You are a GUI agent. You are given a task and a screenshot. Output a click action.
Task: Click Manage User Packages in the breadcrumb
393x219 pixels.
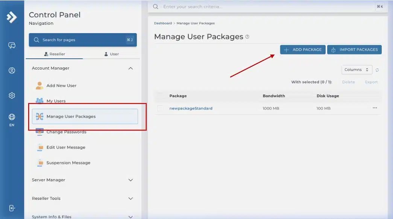pos(196,23)
